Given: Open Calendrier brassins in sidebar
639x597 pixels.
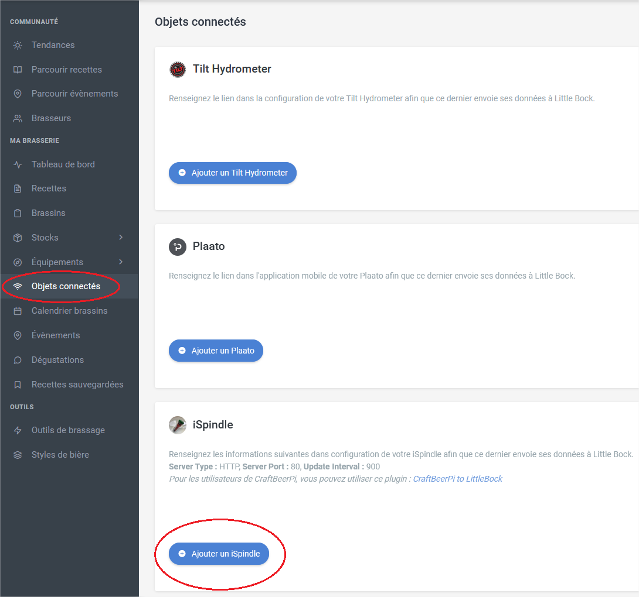Looking at the screenshot, I should point(69,311).
